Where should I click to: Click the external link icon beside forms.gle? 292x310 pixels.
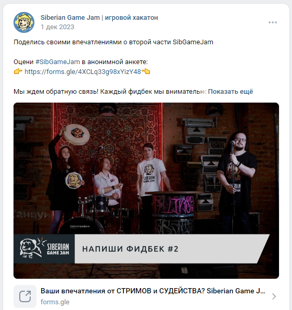point(25,296)
